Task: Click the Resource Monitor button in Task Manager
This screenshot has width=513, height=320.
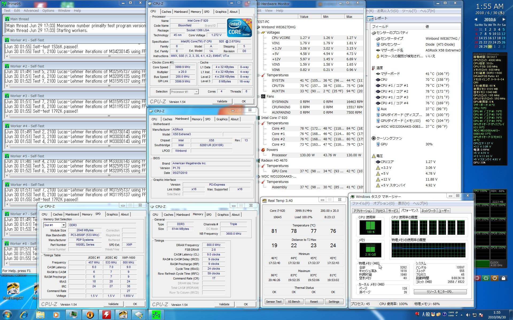Action: point(440,292)
